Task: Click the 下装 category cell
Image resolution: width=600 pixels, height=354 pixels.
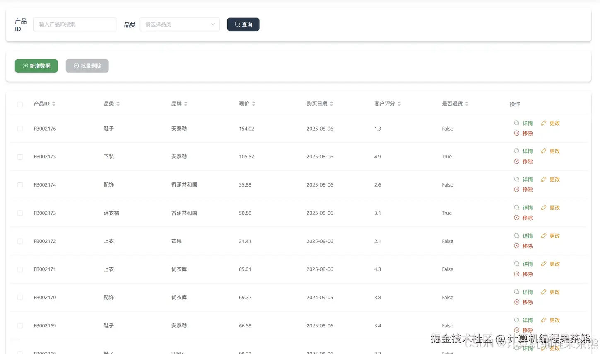Action: click(109, 157)
